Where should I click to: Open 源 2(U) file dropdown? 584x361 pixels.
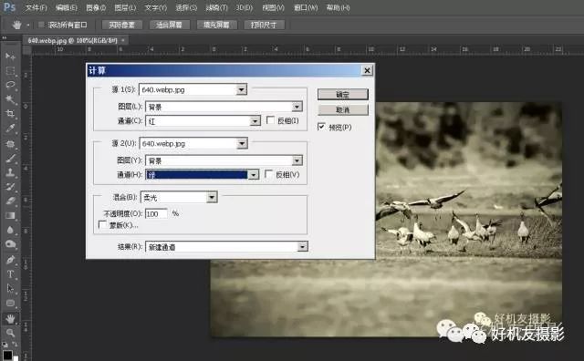pos(242,143)
